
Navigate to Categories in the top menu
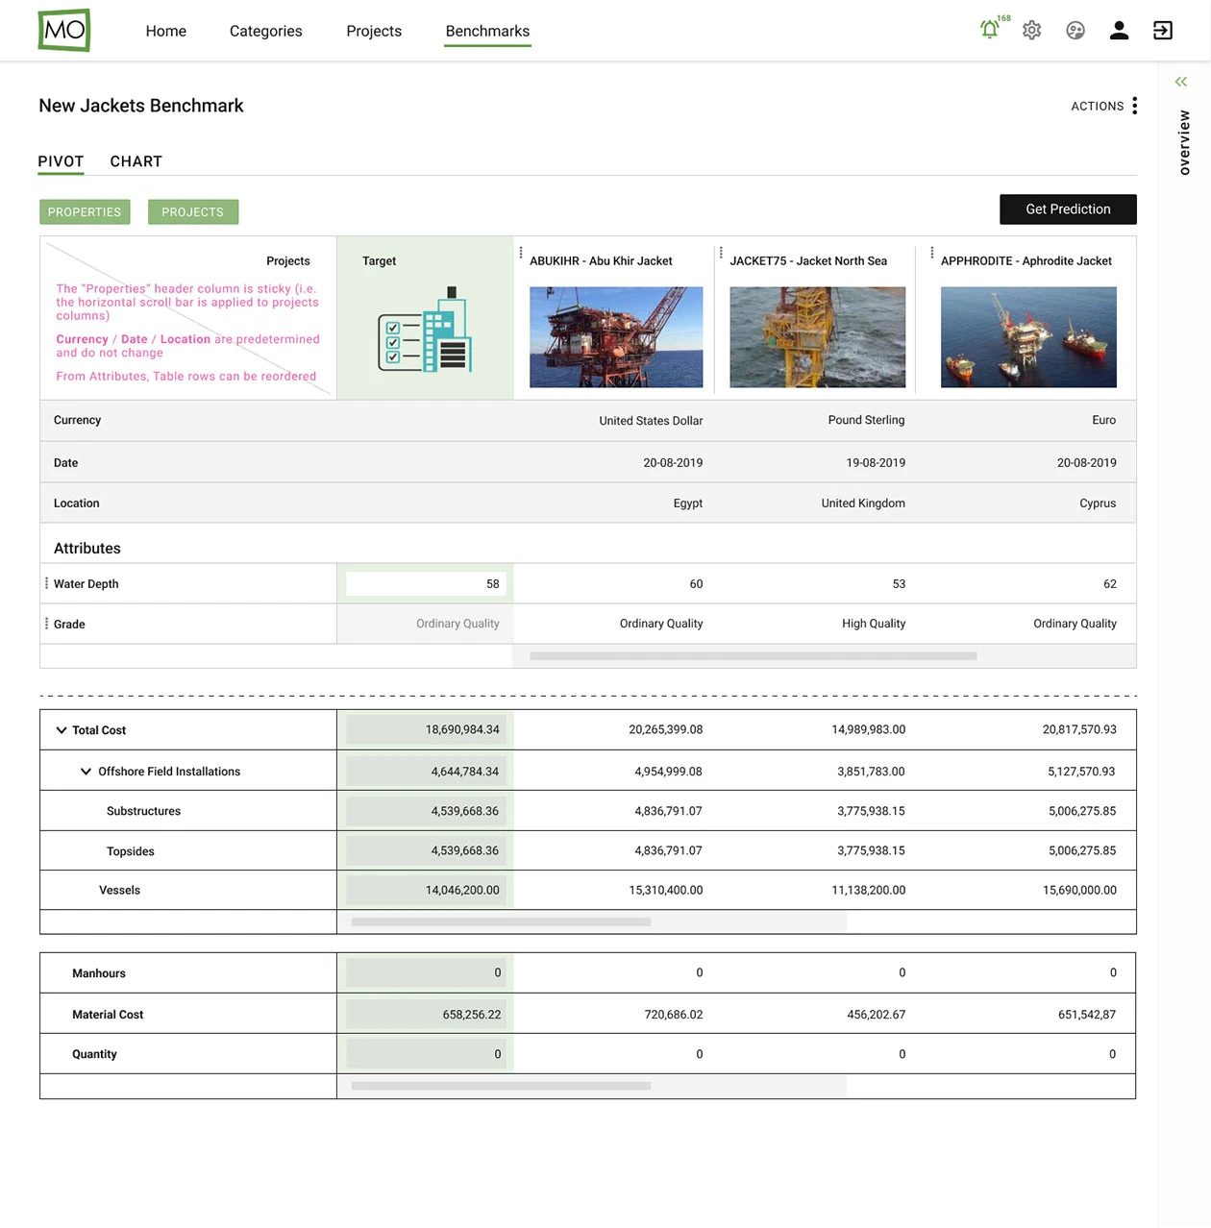(265, 31)
